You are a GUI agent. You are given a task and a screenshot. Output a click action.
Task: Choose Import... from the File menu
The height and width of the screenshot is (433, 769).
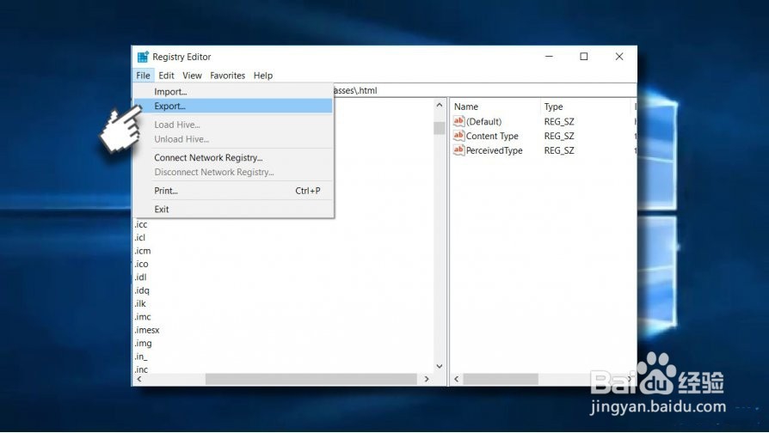(x=233, y=92)
